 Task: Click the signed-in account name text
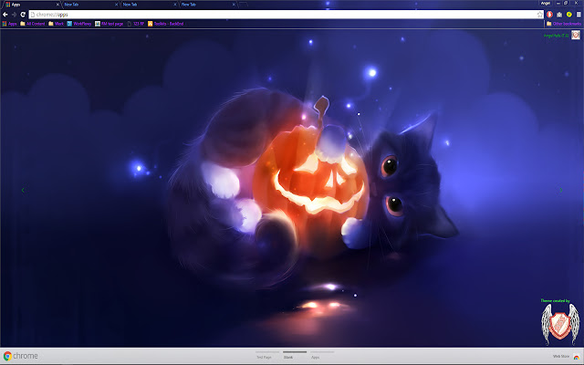click(x=556, y=36)
